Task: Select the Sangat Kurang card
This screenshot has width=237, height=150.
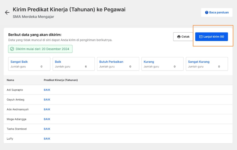Action: click(207, 64)
